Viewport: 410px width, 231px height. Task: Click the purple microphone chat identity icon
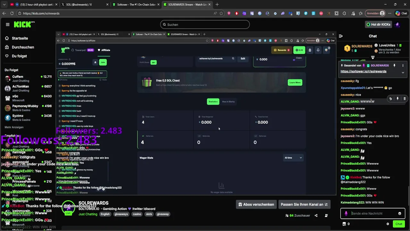pos(346,213)
